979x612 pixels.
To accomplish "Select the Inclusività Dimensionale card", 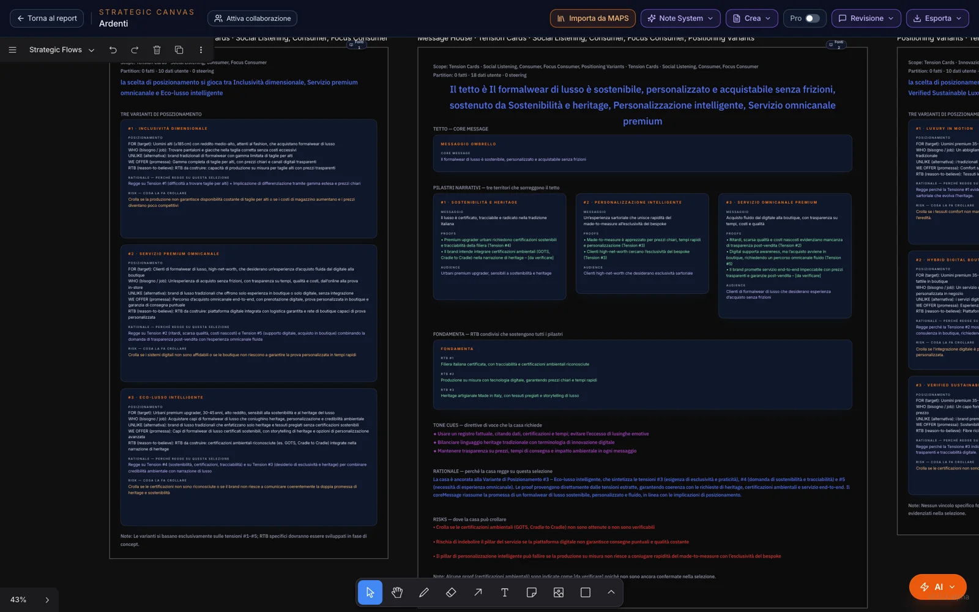I will [x=248, y=179].
